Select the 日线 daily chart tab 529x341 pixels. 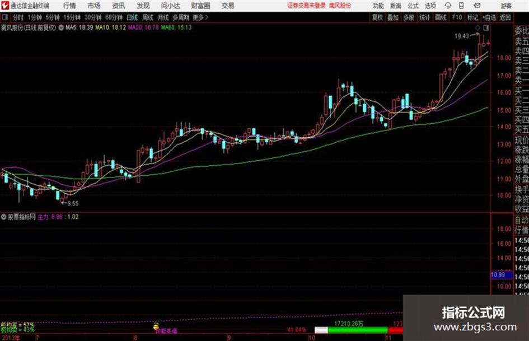132,17
